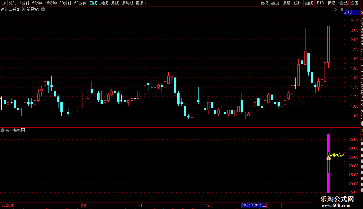The width and height of the screenshot is (363, 209).
Task: Open the 统计 statistics tool
Action: coord(297,3)
